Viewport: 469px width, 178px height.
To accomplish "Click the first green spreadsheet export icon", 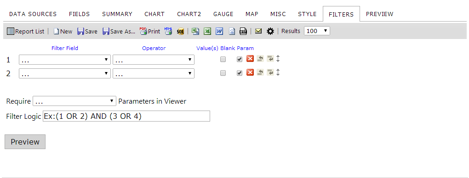I will pos(195,31).
